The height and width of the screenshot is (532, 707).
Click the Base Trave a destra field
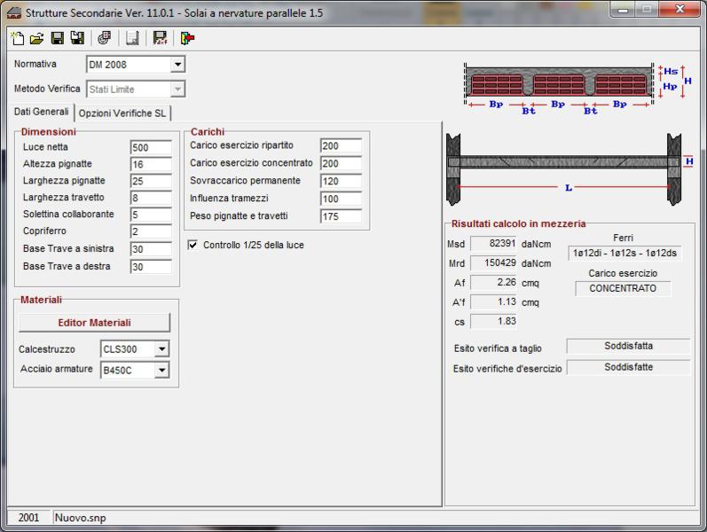click(x=151, y=267)
